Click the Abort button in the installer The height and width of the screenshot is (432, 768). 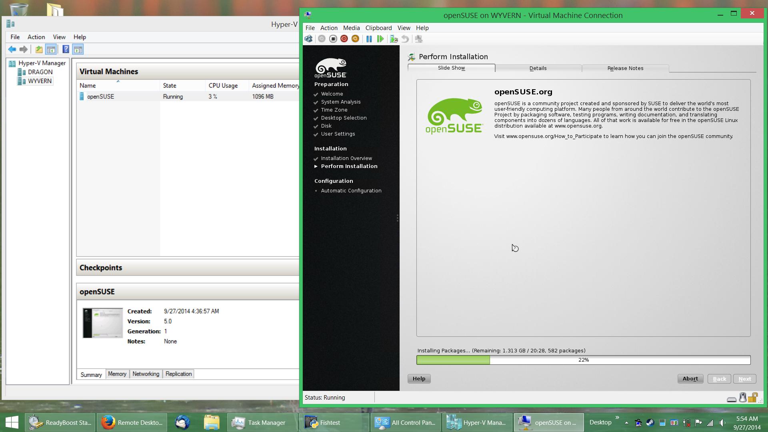point(690,379)
